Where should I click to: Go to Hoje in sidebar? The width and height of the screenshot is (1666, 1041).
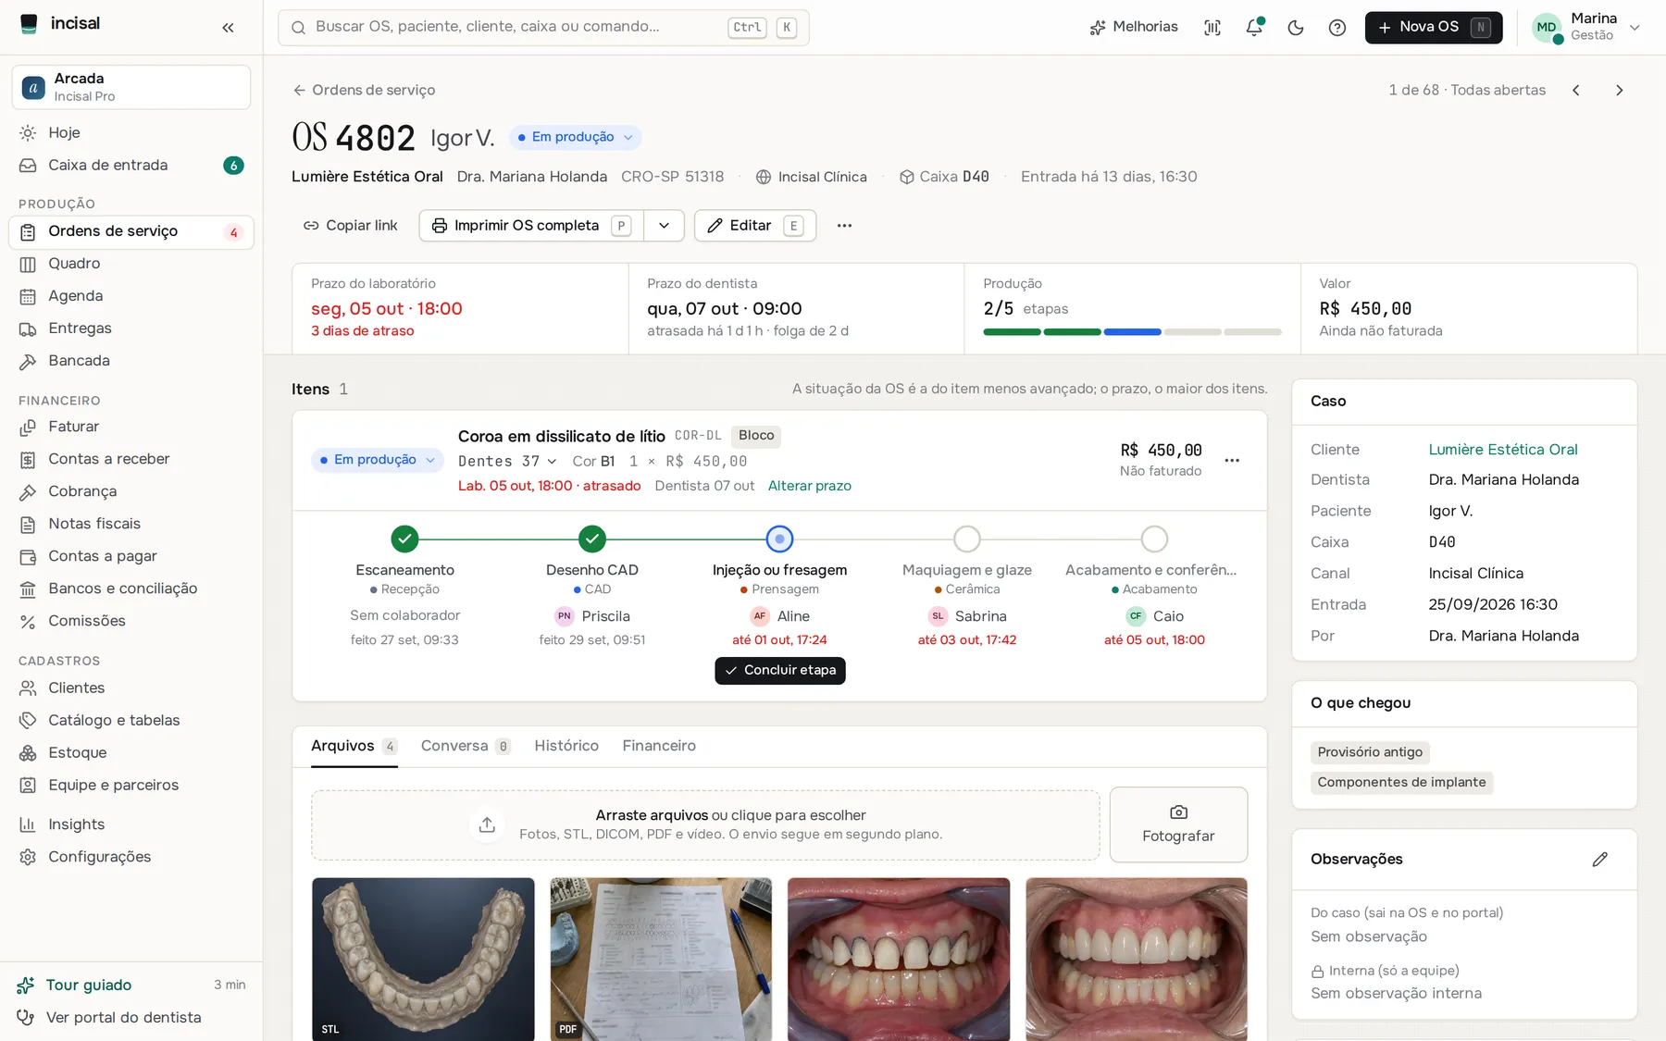pyautogui.click(x=131, y=132)
